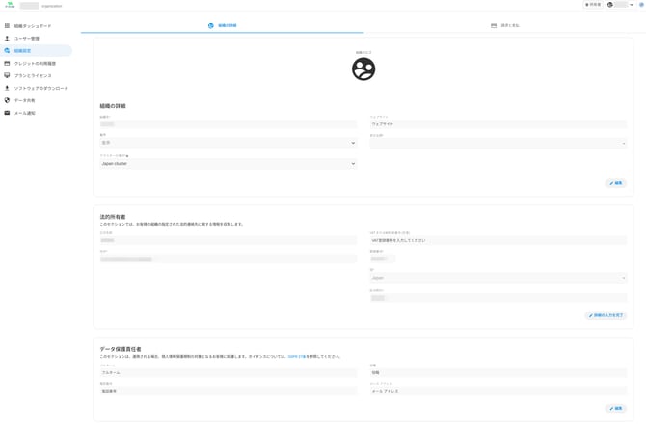This screenshot has width=646, height=434.
Task: Open プランとライセンス page
Action: [x=33, y=76]
